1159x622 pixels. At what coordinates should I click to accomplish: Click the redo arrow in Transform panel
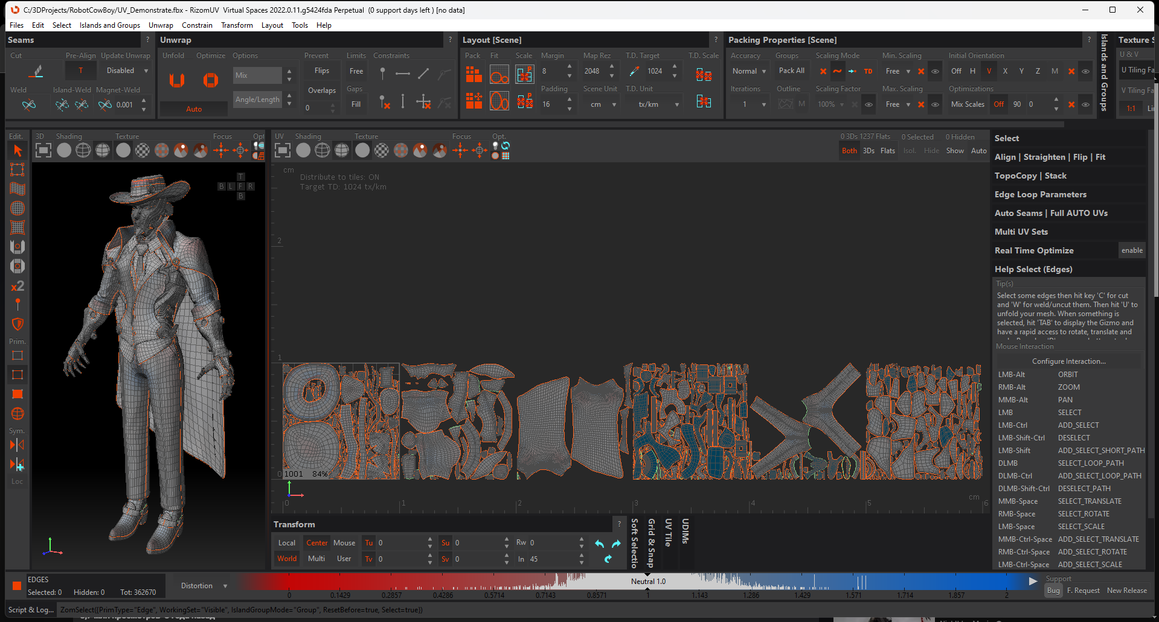[616, 544]
